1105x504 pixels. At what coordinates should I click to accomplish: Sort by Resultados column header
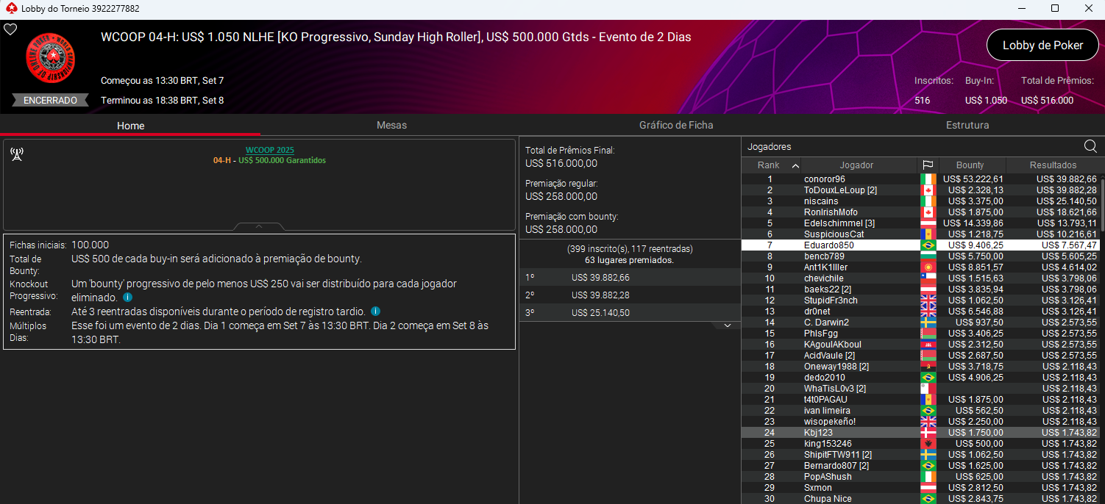(1053, 165)
